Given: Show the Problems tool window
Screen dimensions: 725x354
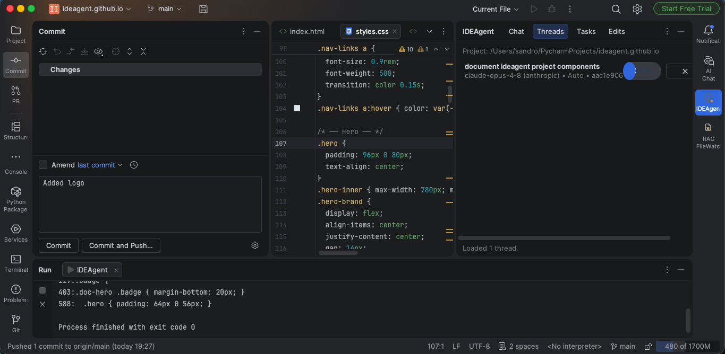Looking at the screenshot, I should coord(16,294).
